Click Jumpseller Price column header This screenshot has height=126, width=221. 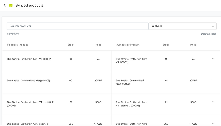[x=193, y=45]
